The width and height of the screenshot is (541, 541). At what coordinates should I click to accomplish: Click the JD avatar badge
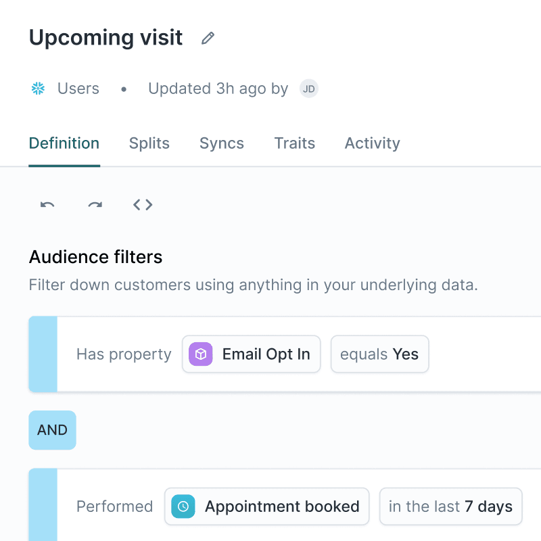(308, 88)
